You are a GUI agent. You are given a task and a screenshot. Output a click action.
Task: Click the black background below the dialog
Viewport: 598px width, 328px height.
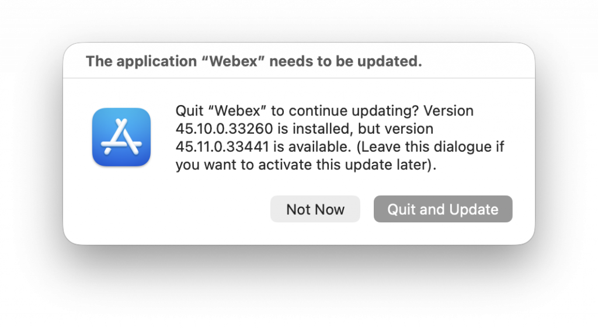[299, 286]
